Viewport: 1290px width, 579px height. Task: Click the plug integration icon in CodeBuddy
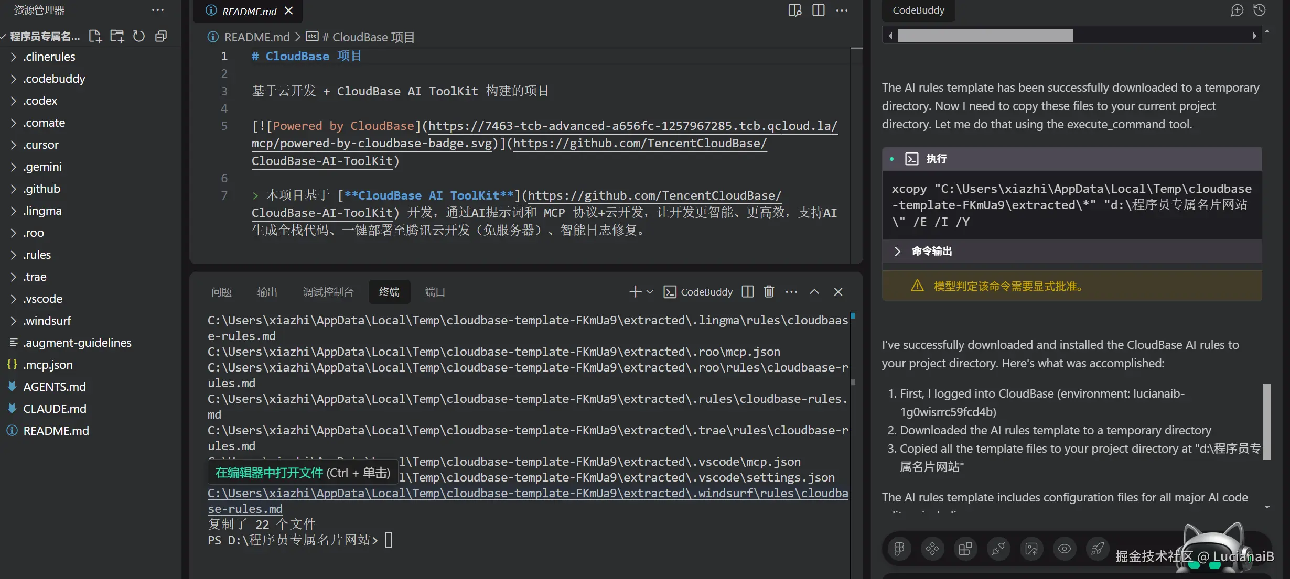998,549
